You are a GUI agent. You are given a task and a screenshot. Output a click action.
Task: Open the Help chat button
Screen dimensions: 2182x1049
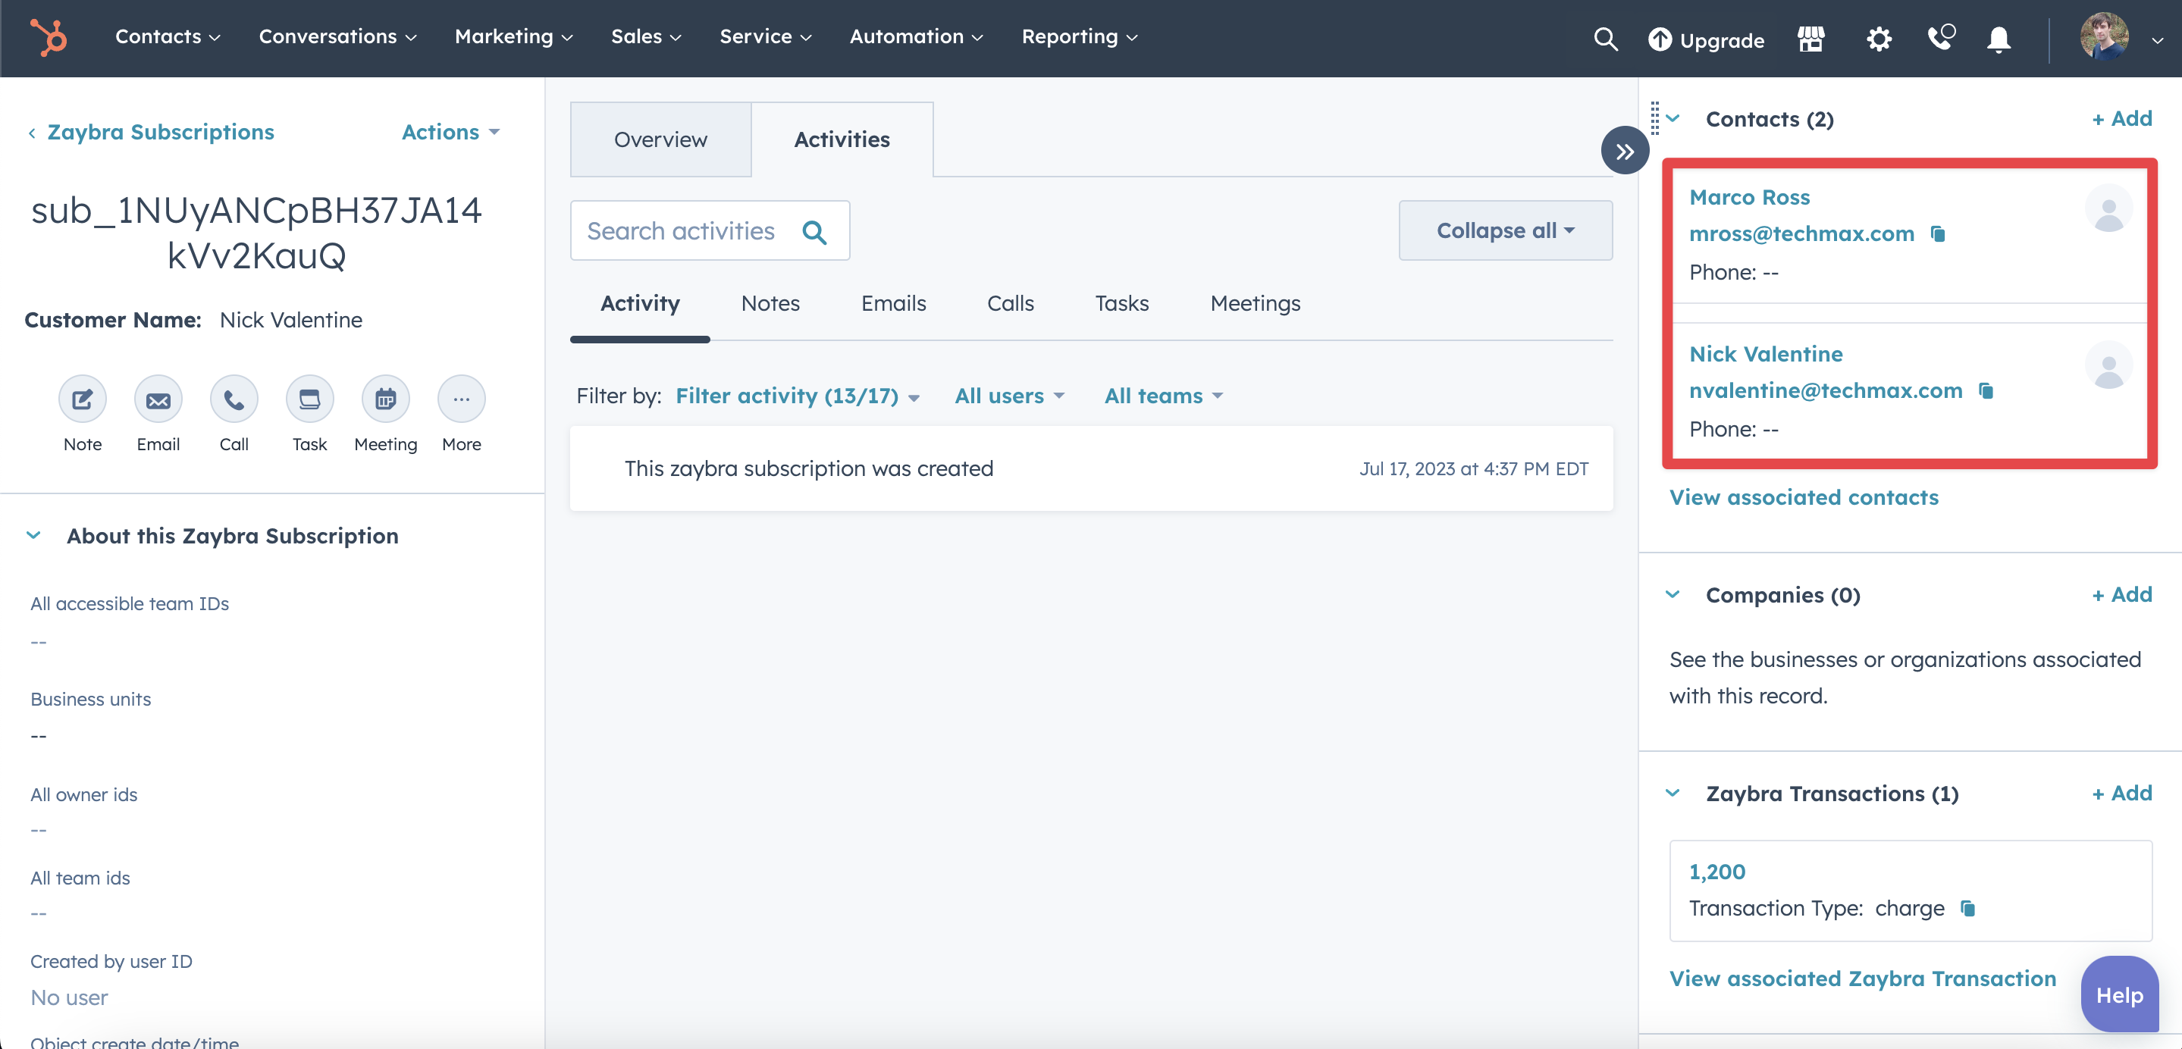tap(2119, 995)
